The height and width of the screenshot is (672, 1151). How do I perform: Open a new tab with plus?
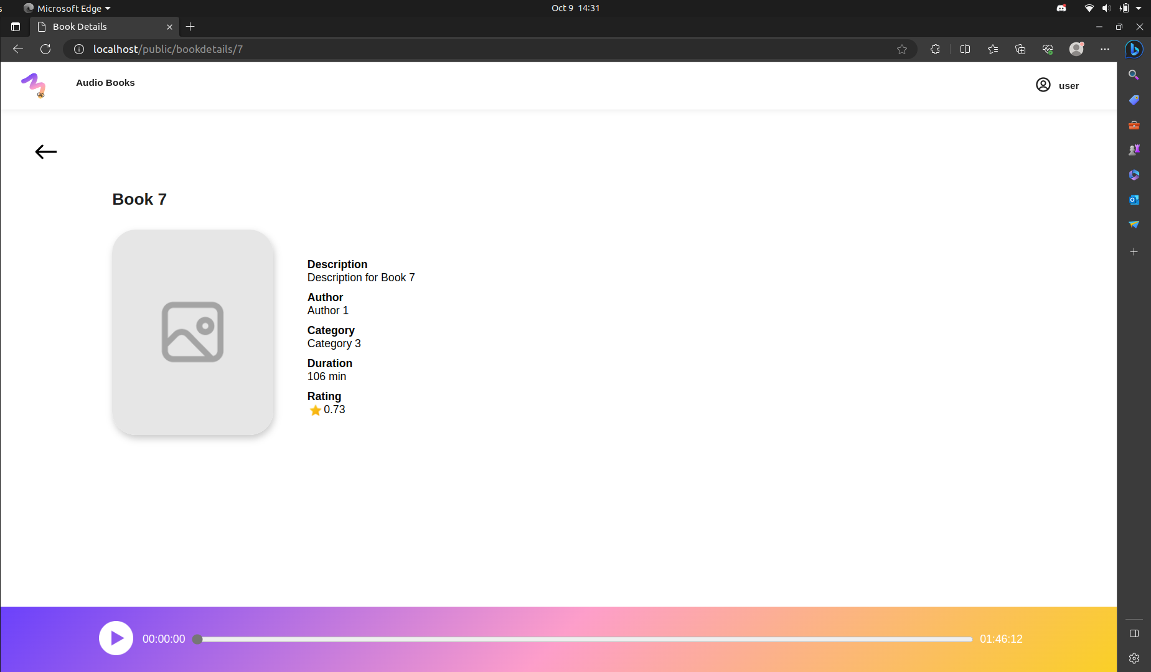pyautogui.click(x=190, y=27)
